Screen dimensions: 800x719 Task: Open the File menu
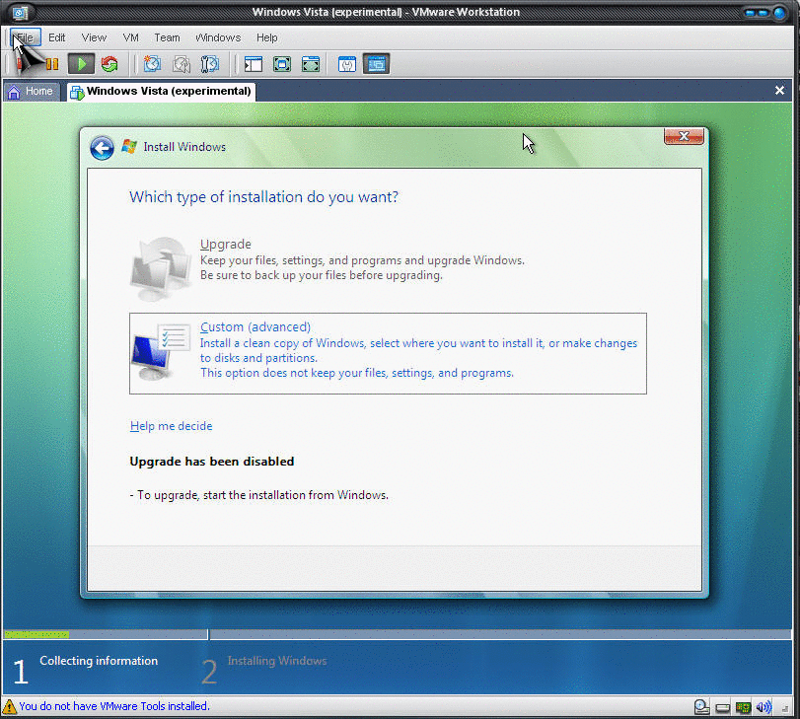click(x=25, y=37)
